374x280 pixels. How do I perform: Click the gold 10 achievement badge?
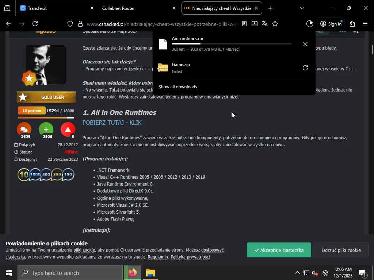pos(24,175)
